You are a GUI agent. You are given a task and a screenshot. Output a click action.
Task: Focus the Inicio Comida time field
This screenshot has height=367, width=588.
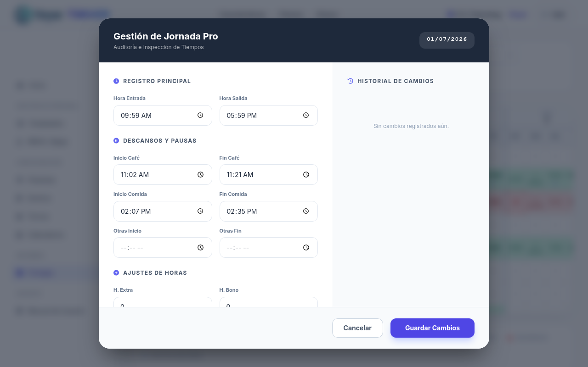(x=163, y=211)
